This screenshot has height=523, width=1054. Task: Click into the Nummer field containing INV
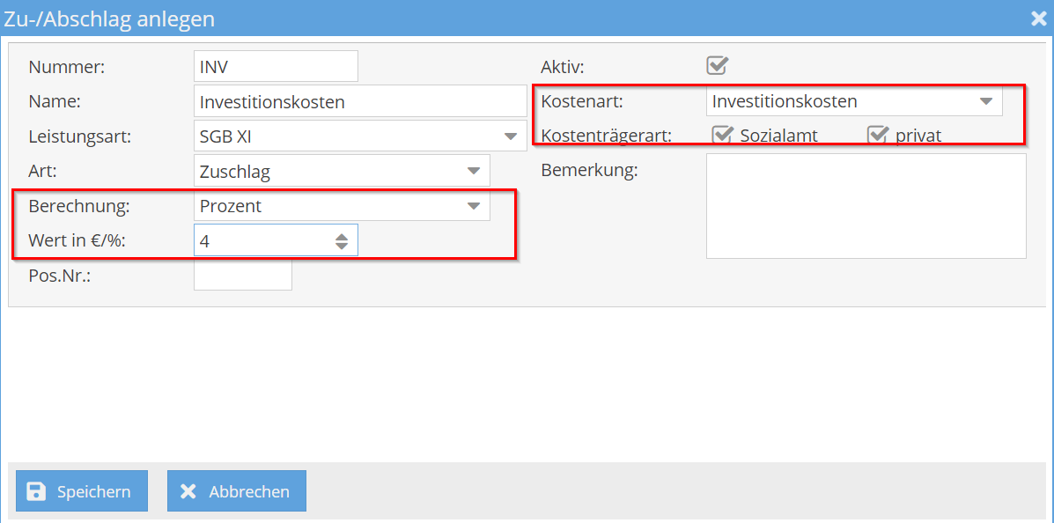276,65
